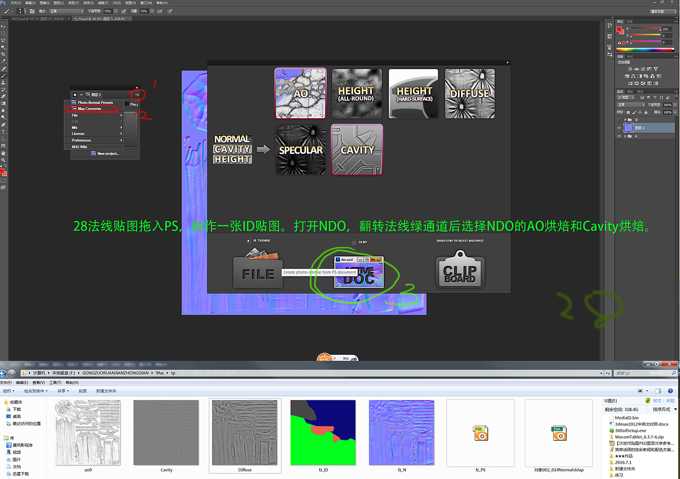The width and height of the screenshot is (680, 479).
Task: Select the Hand tool
Action: tap(3, 153)
